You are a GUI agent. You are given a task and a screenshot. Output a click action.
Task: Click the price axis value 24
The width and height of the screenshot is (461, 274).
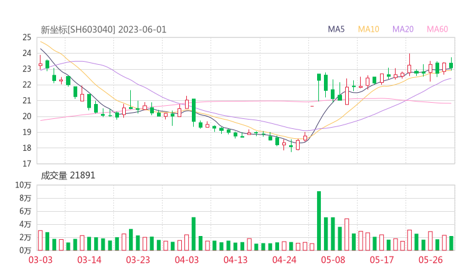(x=27, y=53)
